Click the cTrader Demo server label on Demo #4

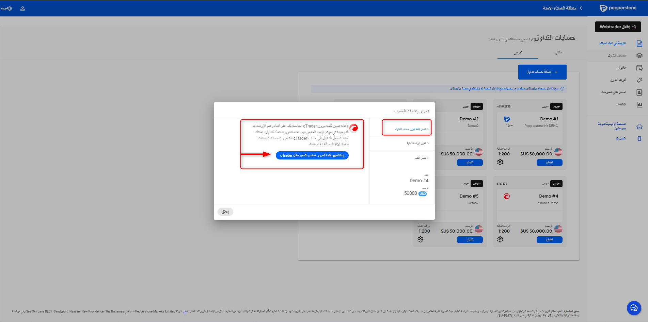(548, 203)
